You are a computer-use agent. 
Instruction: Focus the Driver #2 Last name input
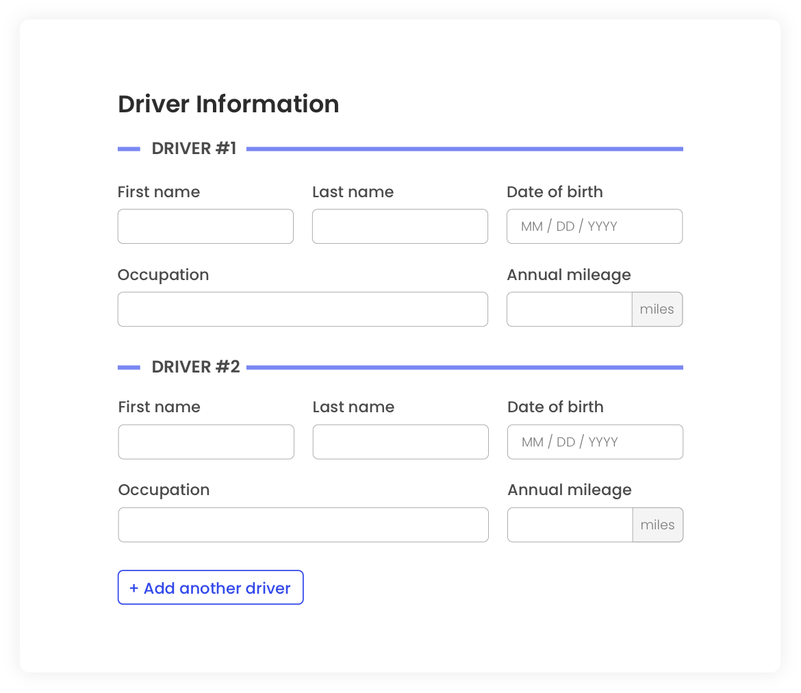[400, 442]
